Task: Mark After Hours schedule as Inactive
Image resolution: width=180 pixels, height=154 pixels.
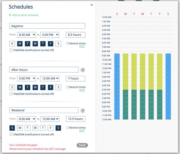Action: (11, 94)
